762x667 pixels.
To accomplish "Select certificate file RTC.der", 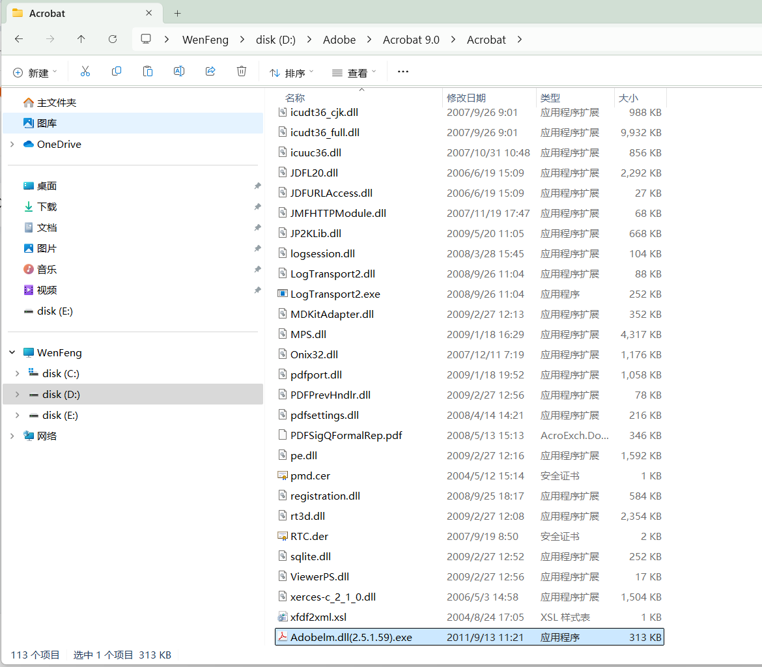I will [x=470, y=536].
